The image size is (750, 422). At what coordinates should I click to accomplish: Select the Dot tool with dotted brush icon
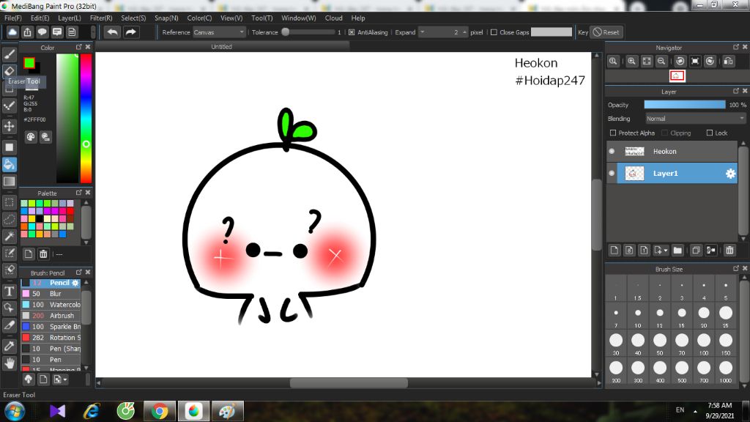click(9, 105)
